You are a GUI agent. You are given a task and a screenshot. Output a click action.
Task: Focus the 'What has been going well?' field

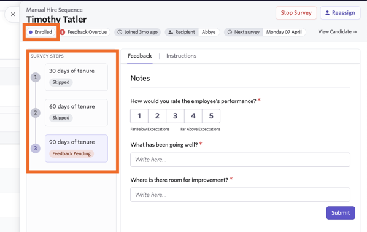(240, 160)
